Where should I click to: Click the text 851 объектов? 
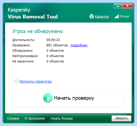(x=57, y=45)
